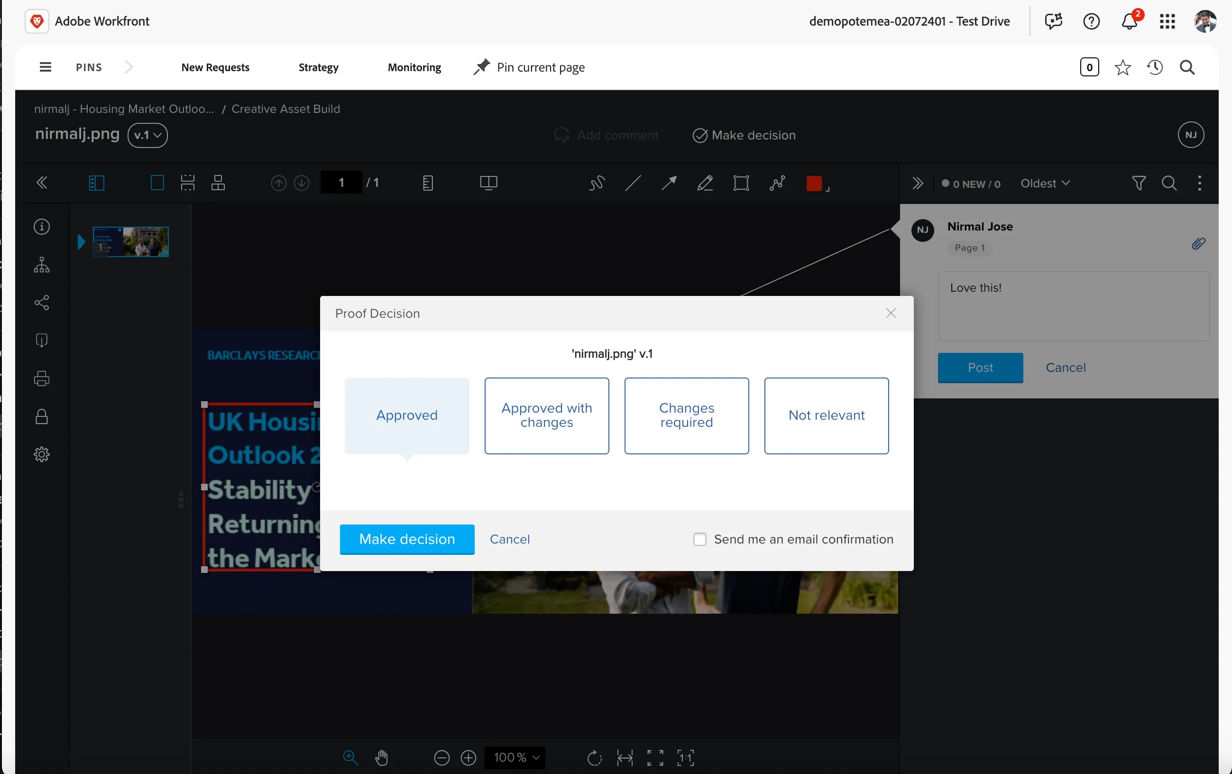Open the proof info icon in sidebar
Screen dimensions: 1232x774
42,227
